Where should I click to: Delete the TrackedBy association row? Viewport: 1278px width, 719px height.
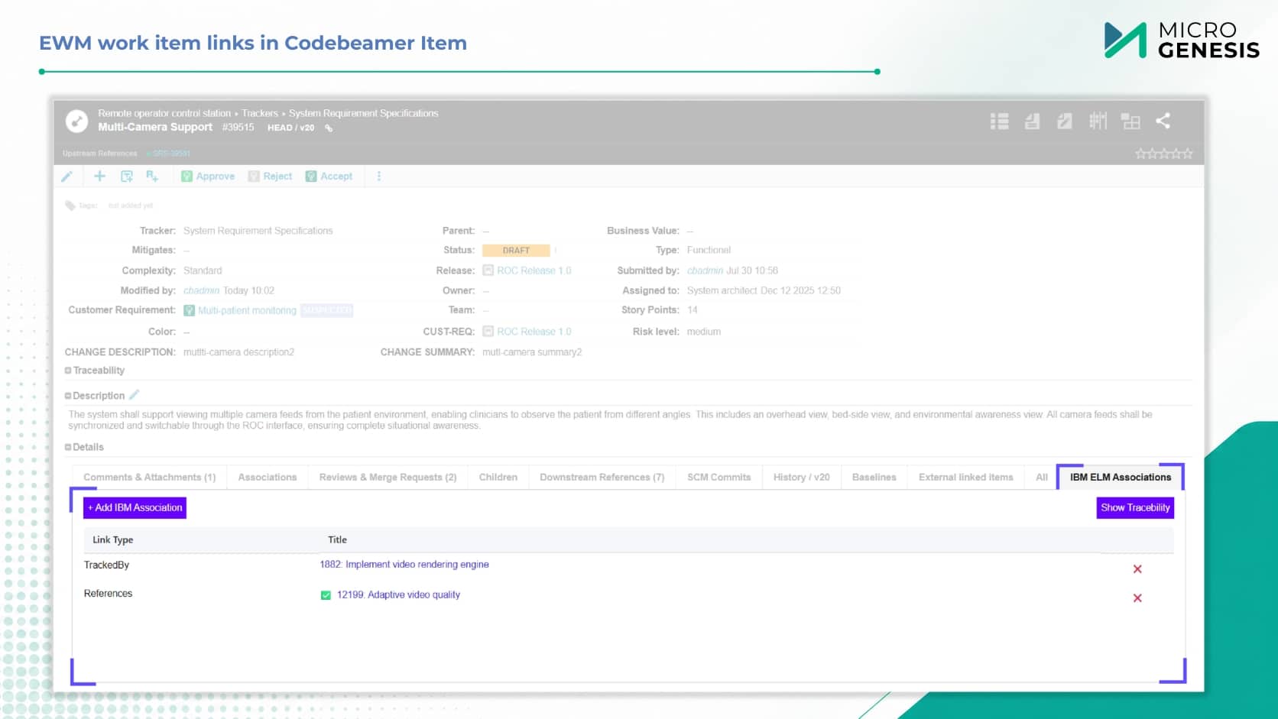point(1137,569)
